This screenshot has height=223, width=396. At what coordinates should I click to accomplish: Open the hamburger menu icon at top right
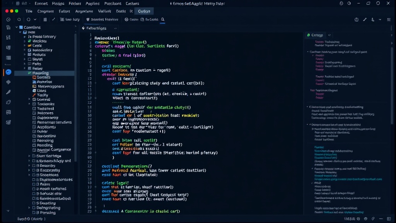click(389, 19)
